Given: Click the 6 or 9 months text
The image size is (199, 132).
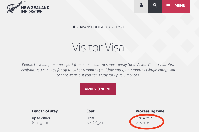Looking at the screenshot, I should click(45, 123).
